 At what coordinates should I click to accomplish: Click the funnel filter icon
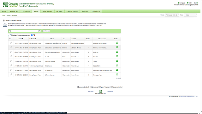pos(11,35)
